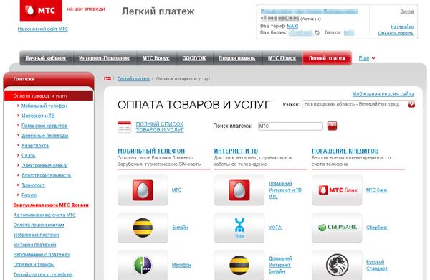The height and width of the screenshot is (280, 430).
Task: Open the MTS home internet and TV tile
Action: (x=239, y=190)
